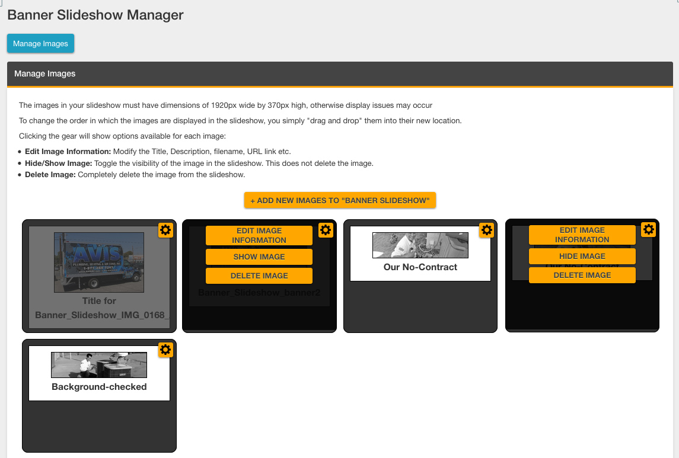Edit image information for Banner_Slideshow_banner2
Image resolution: width=679 pixels, height=458 pixels.
(x=259, y=235)
